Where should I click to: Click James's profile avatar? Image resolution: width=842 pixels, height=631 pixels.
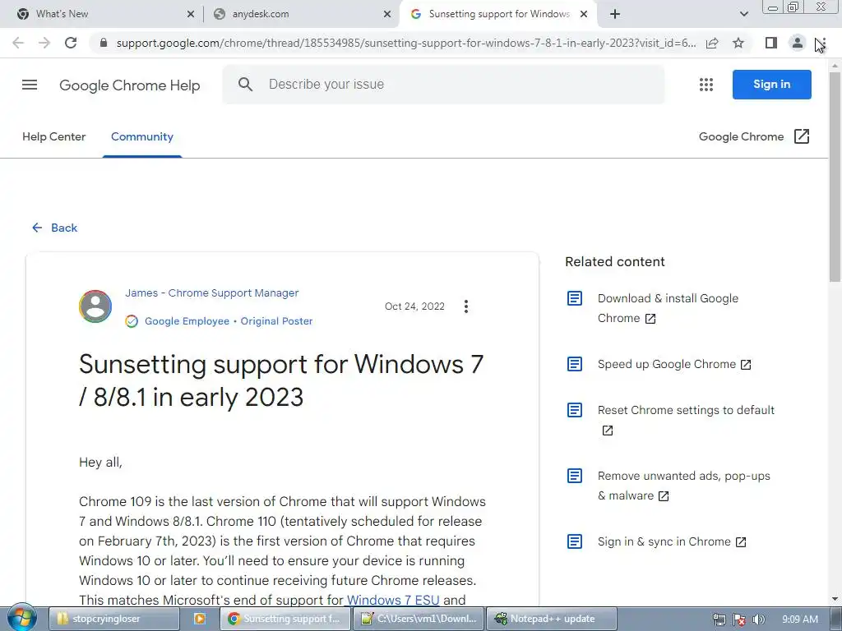[95, 306]
